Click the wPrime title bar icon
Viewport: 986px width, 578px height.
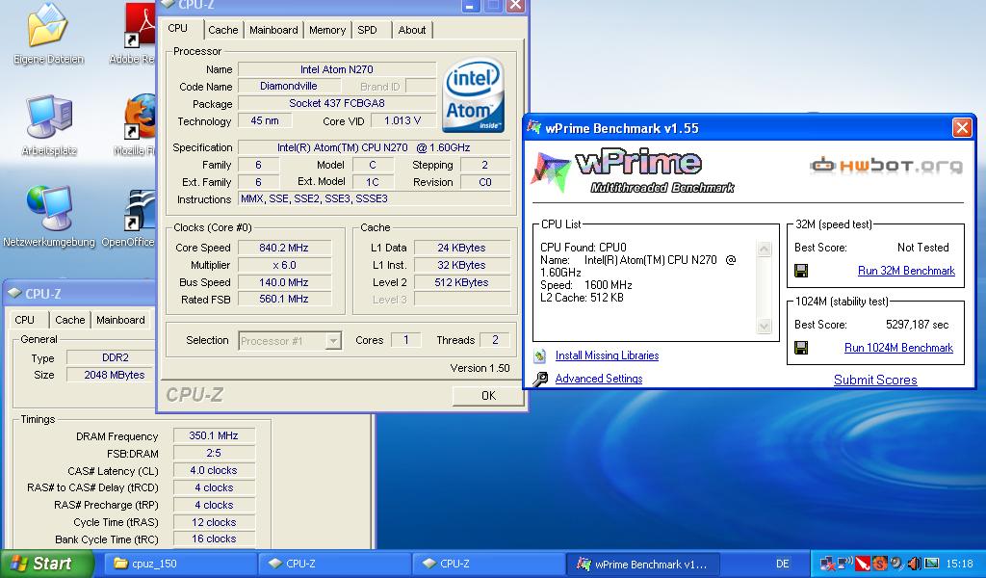534,128
